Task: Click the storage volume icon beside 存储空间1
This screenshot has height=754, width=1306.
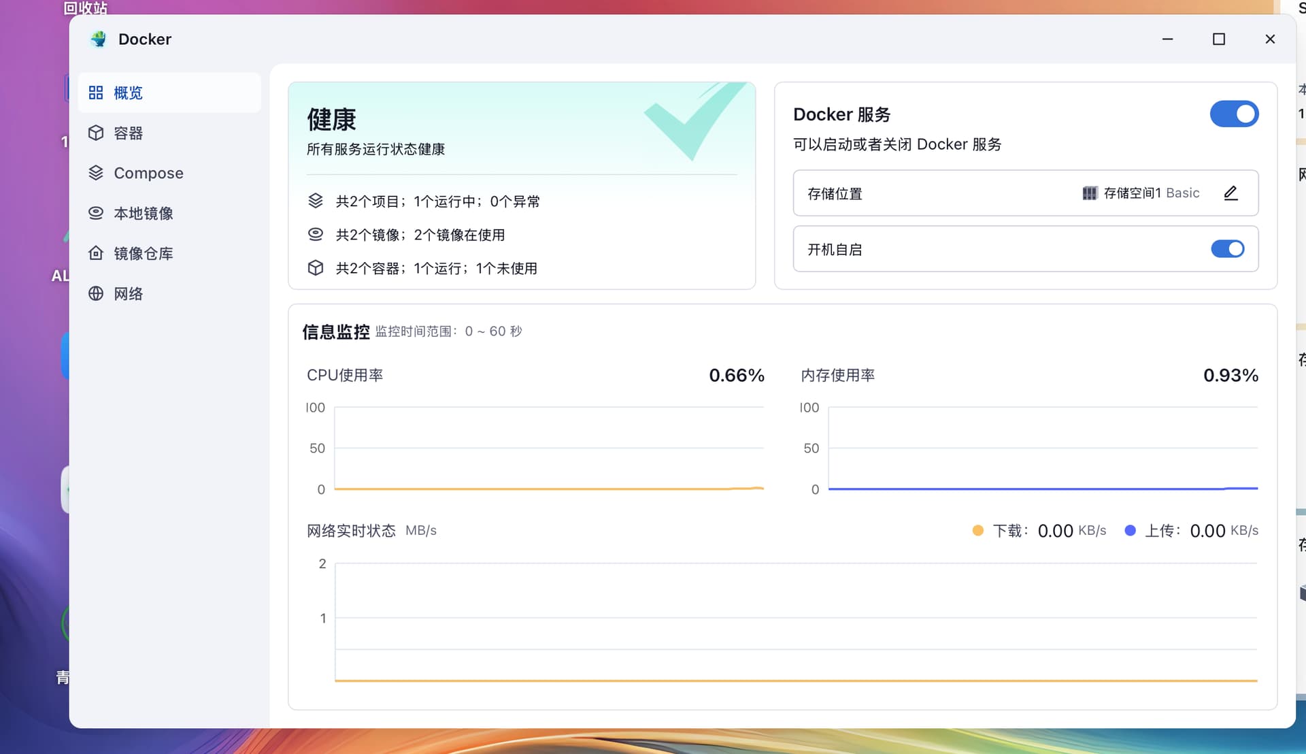Action: (1090, 193)
